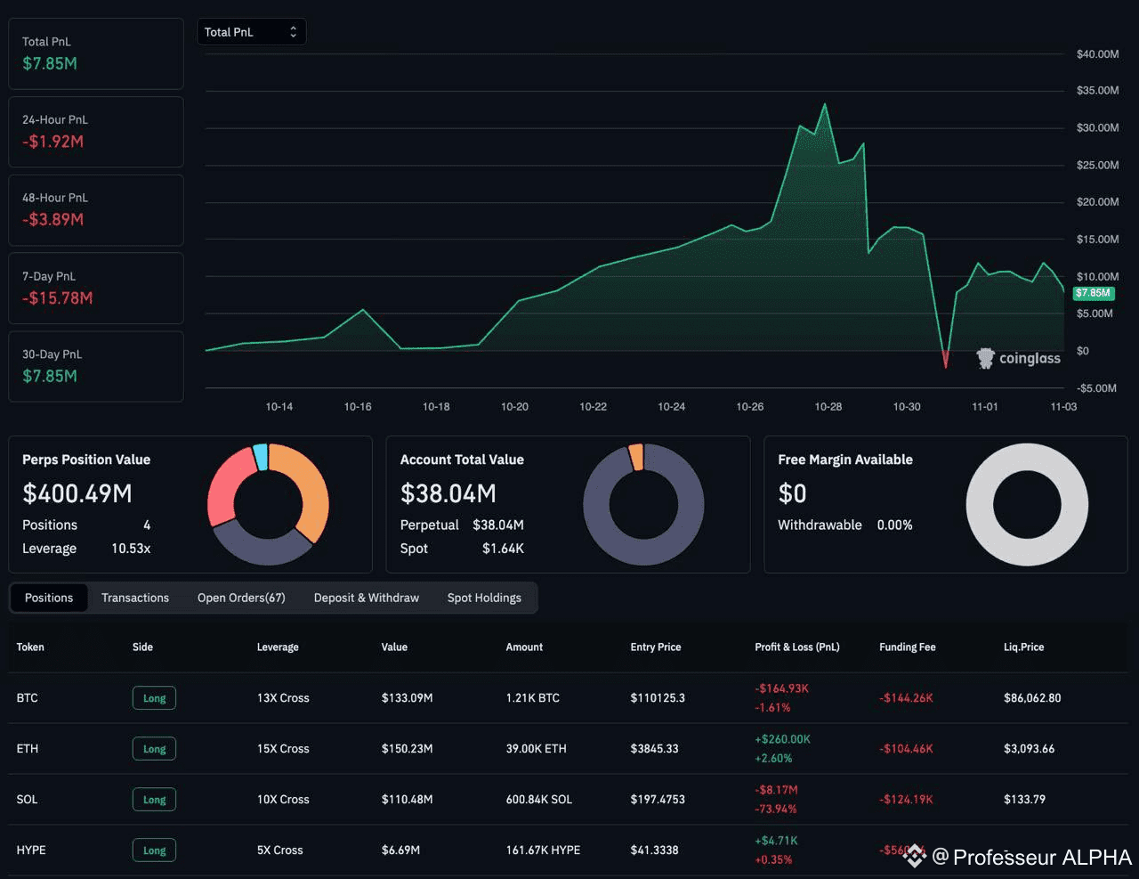1139x879 pixels.
Task: Click the Account Total Value donut chart
Action: coord(643,504)
